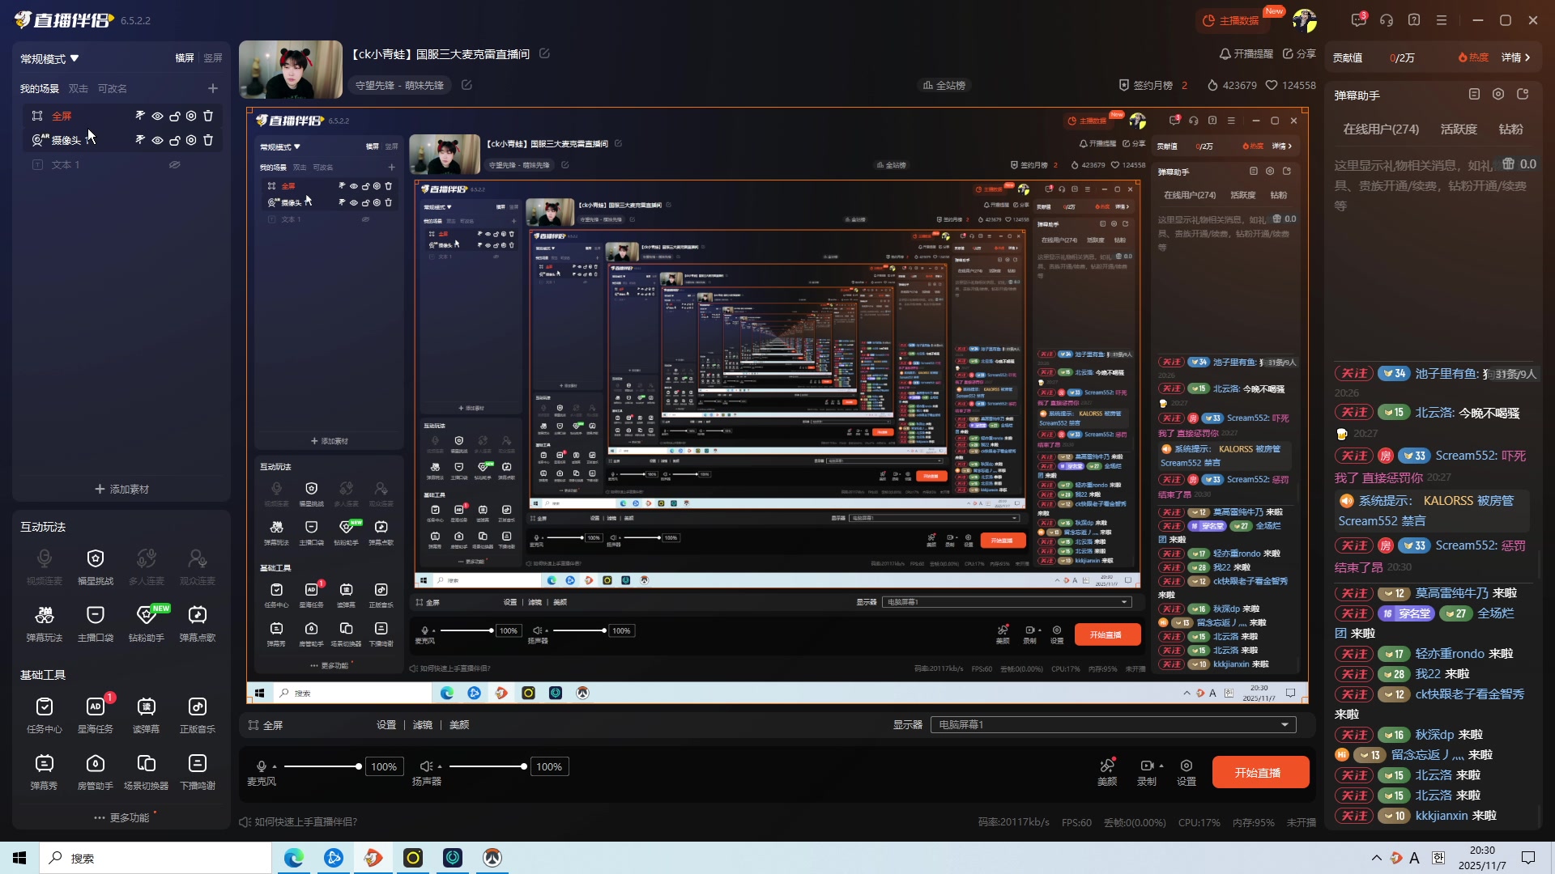Open 任务中心 under 基础工具
Viewport: 1555px width, 874px height.
click(45, 708)
